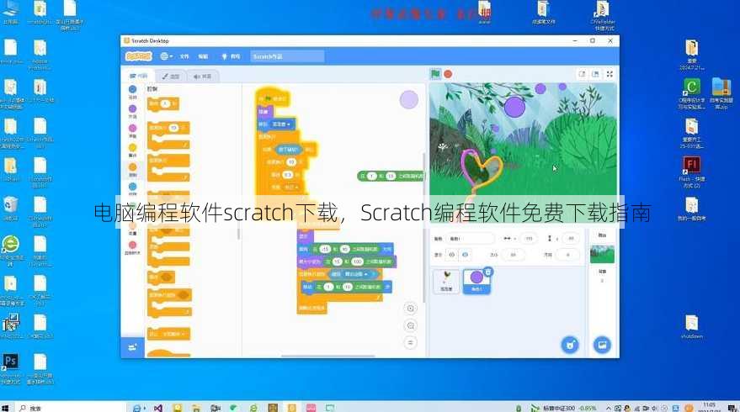Click the heart shape on the stage
The image size is (740, 412).
[481, 170]
